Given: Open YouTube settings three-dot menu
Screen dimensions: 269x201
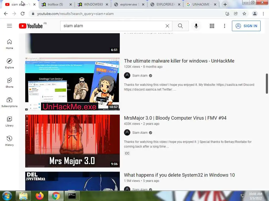Looking at the screenshot, I should pos(224,26).
